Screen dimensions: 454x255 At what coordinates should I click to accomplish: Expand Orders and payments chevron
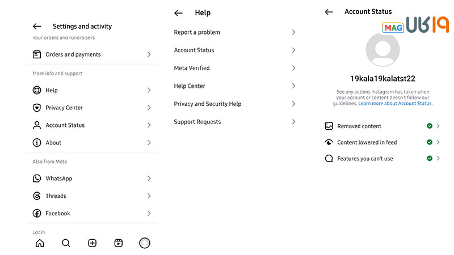[x=149, y=54]
